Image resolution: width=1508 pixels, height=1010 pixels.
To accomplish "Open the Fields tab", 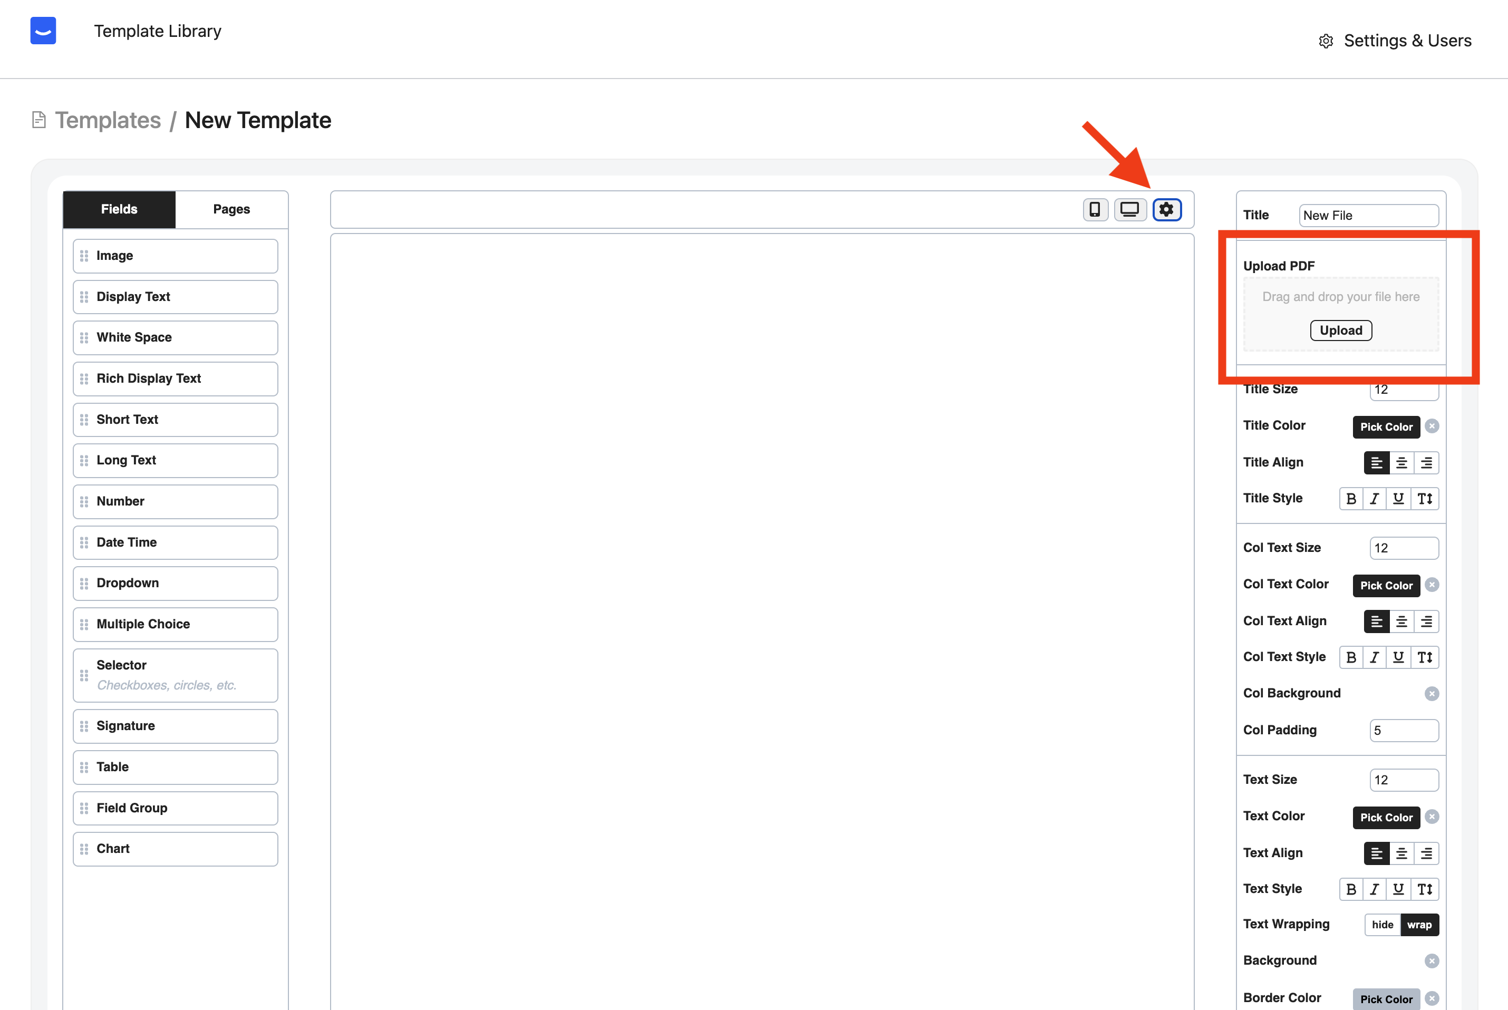I will 119,209.
